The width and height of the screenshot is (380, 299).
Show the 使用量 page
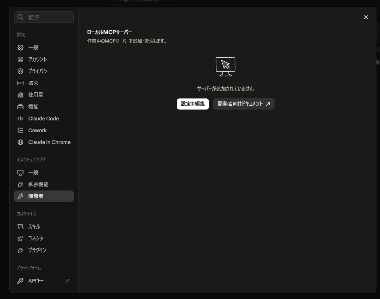(44, 95)
